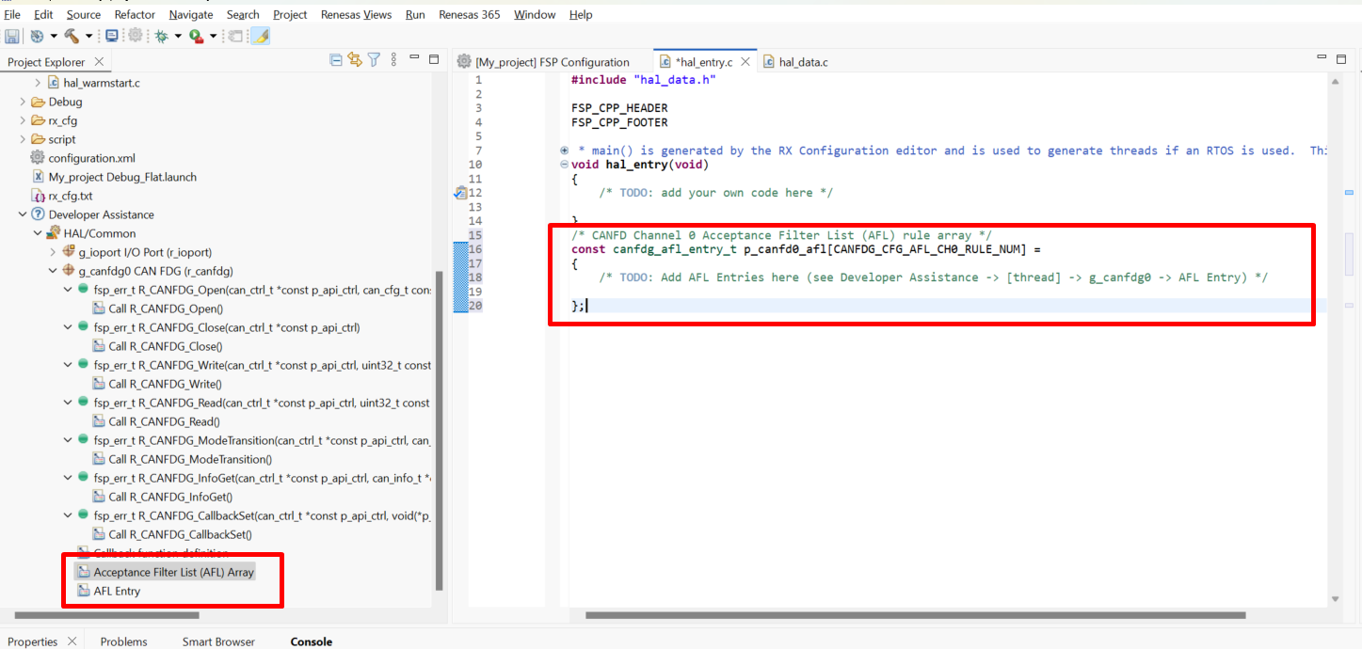Open Project Explorer three-dot view menu
This screenshot has height=649, width=1362.
393,60
